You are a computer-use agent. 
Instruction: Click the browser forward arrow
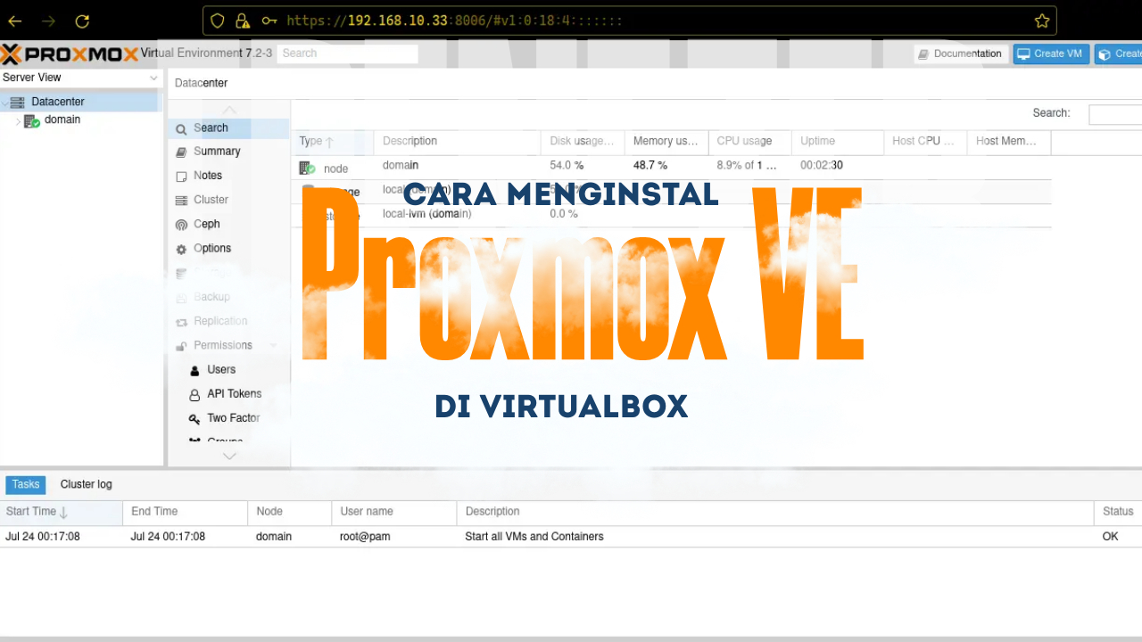tap(49, 21)
